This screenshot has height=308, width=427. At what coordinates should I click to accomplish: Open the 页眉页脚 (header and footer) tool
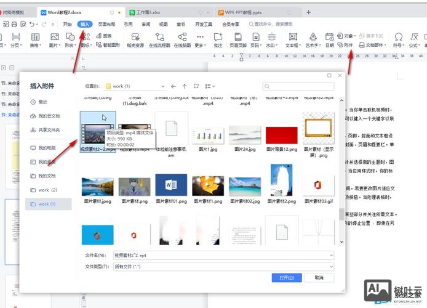point(237,40)
